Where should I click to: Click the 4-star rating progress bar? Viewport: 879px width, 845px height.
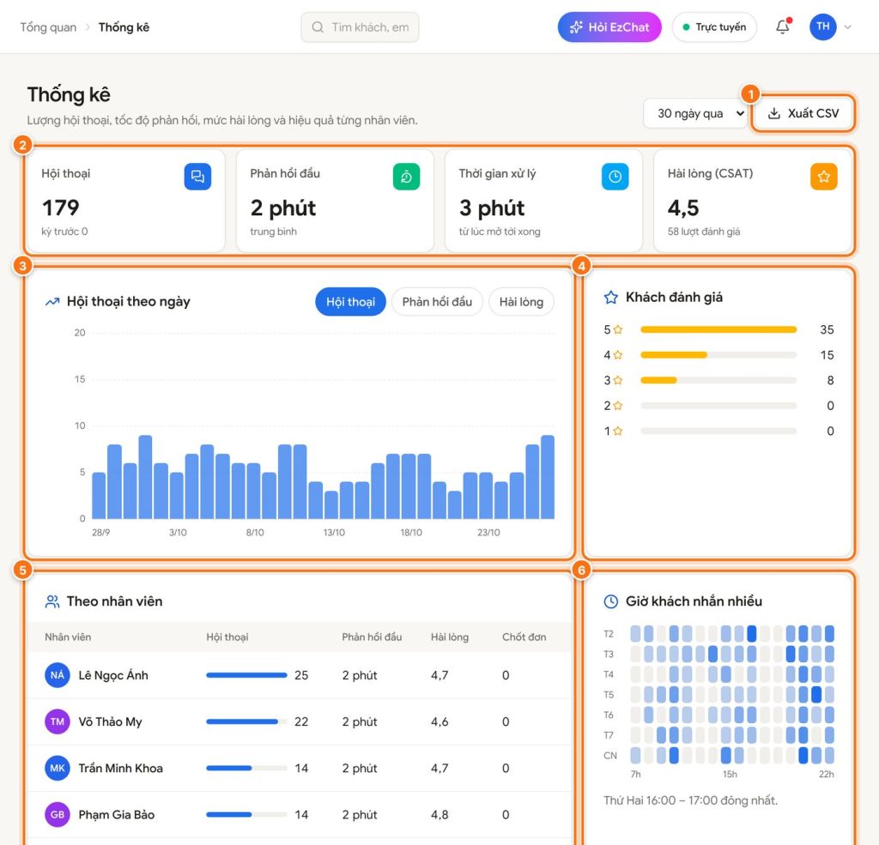[718, 354]
